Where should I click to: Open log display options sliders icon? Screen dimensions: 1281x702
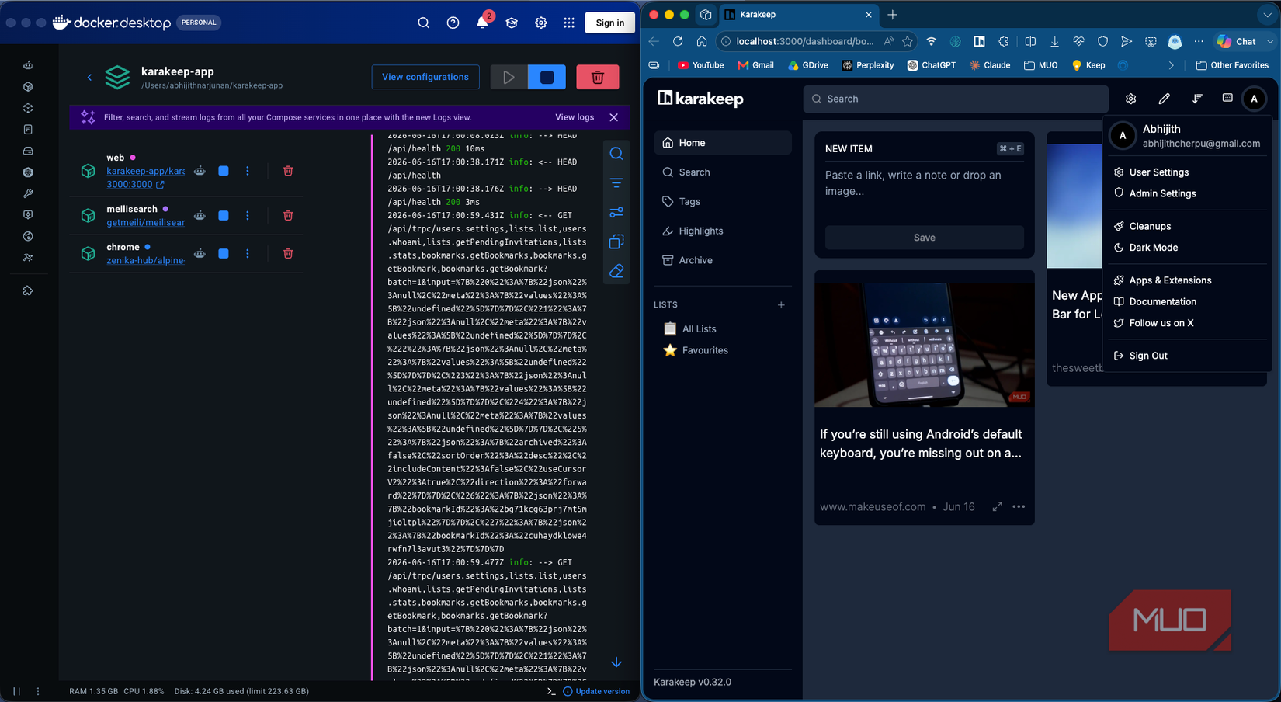click(616, 212)
